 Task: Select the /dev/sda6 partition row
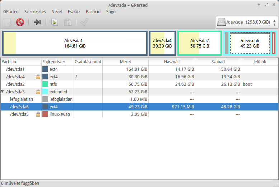click(139, 107)
